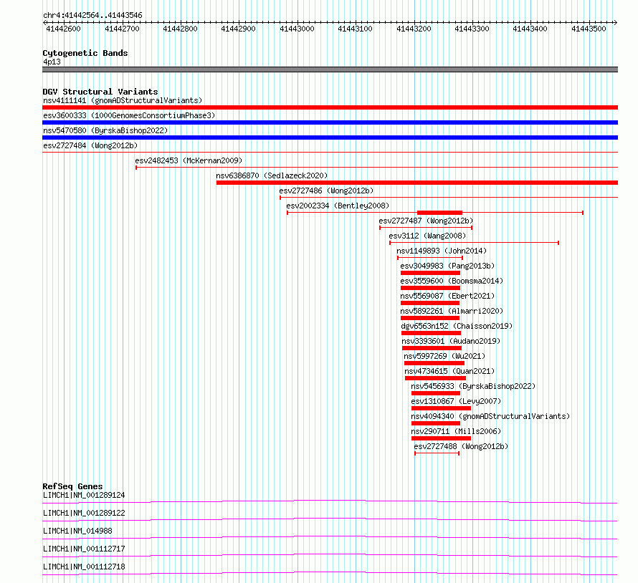Image resolution: width=638 pixels, height=583 pixels.
Task: Select the red bar under nsv290711
Action: tap(441, 438)
